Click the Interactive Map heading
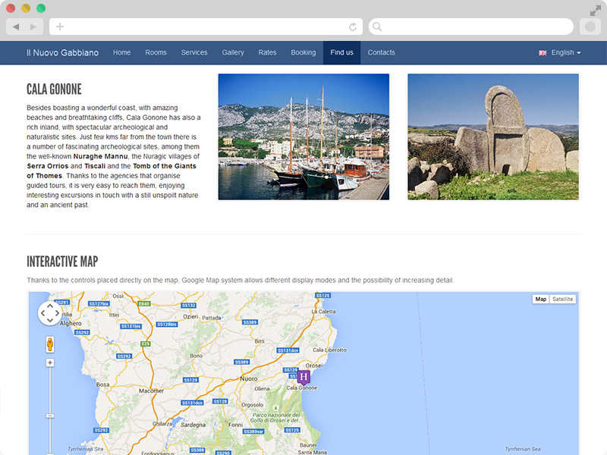The image size is (607, 455). pos(62,262)
